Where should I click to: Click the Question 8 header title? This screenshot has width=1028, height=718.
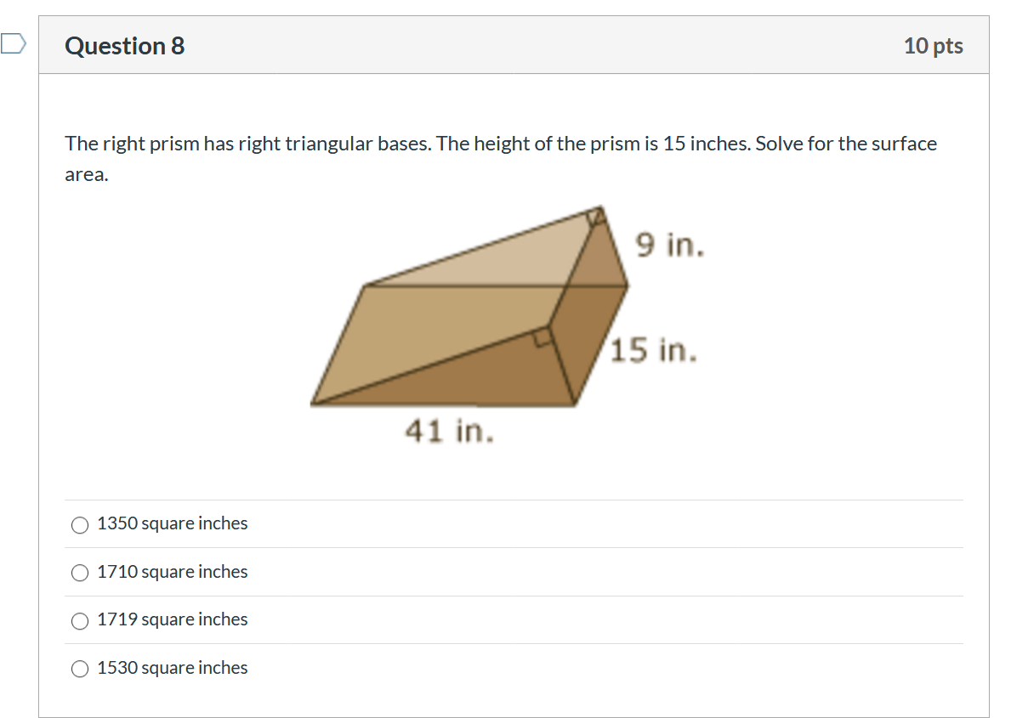pos(124,47)
